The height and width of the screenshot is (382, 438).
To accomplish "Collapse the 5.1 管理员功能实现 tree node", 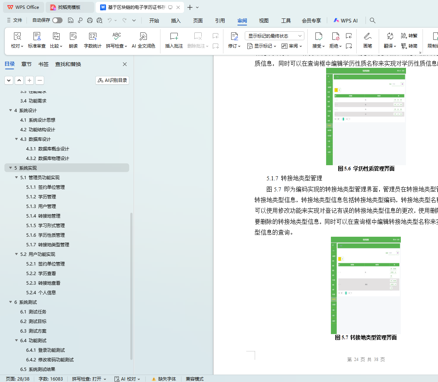I will 17,178.
